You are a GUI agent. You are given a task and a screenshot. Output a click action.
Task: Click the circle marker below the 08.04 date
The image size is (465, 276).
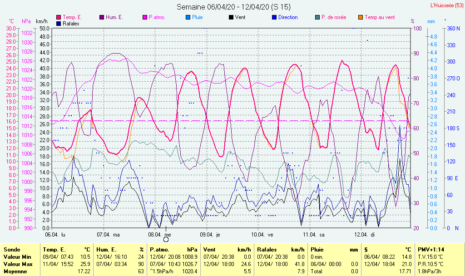tap(166, 240)
